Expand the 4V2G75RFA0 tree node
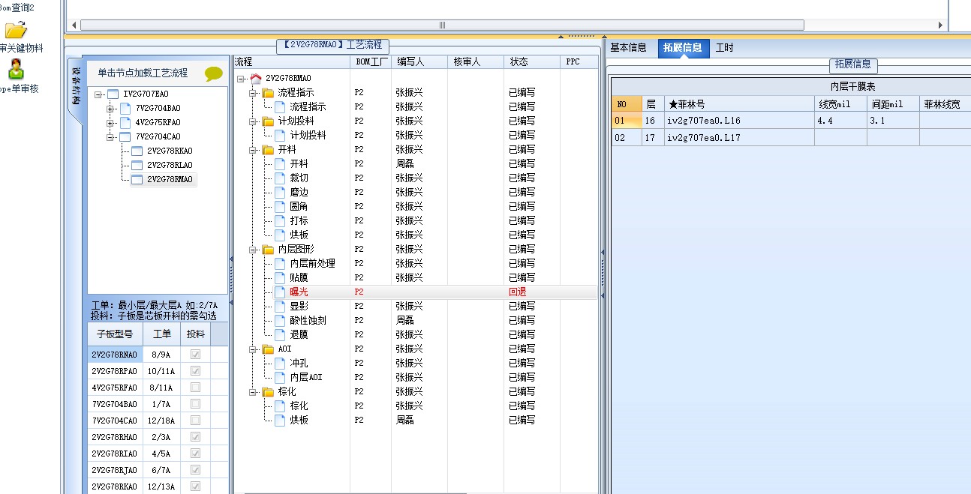The height and width of the screenshot is (494, 971). (x=111, y=123)
